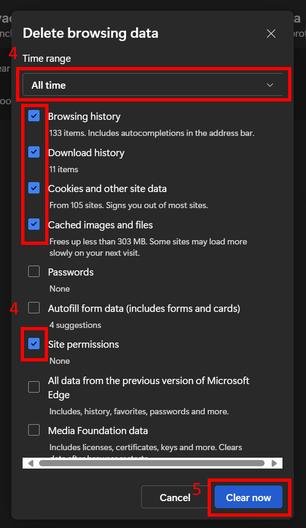Click the Cancel button
Viewport: 306px width, 528px height.
coord(175,497)
